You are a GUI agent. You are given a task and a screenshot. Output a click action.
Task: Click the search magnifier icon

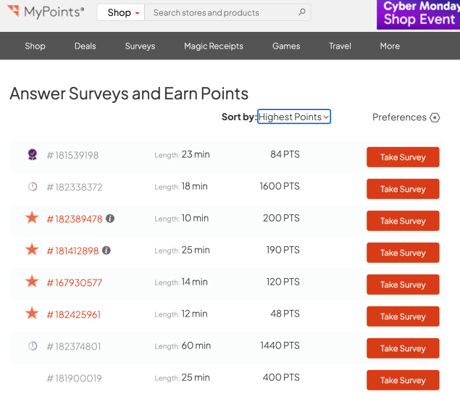point(301,12)
